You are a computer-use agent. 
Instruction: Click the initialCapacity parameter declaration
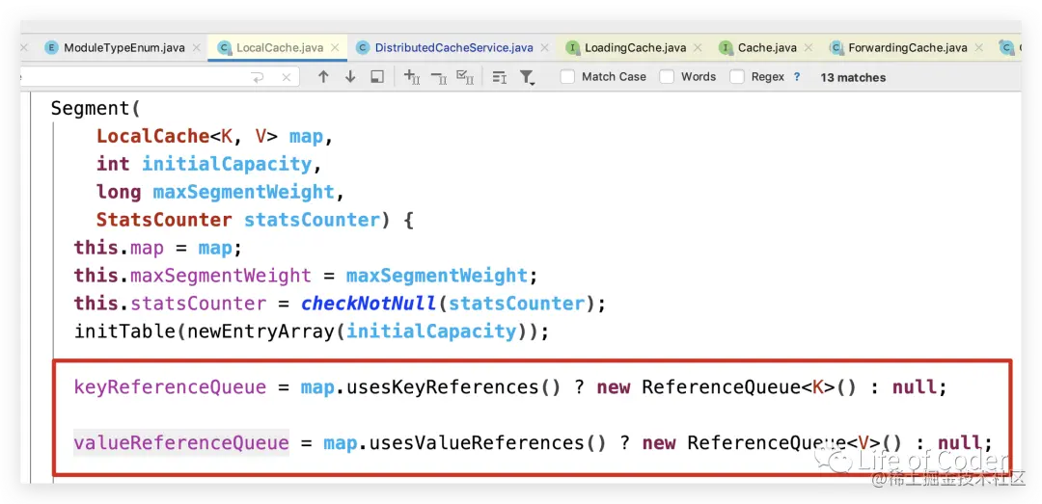pyautogui.click(x=227, y=164)
